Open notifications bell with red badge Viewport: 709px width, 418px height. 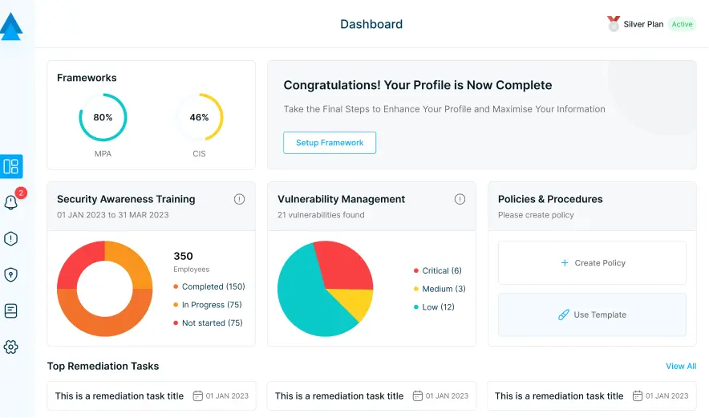pyautogui.click(x=11, y=202)
